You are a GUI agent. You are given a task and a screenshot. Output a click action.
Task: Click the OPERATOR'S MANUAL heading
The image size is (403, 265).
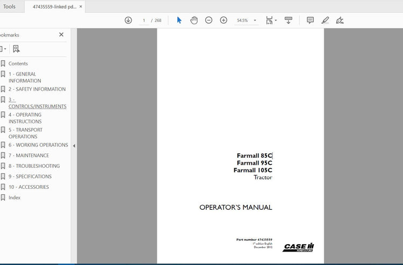[236, 207]
